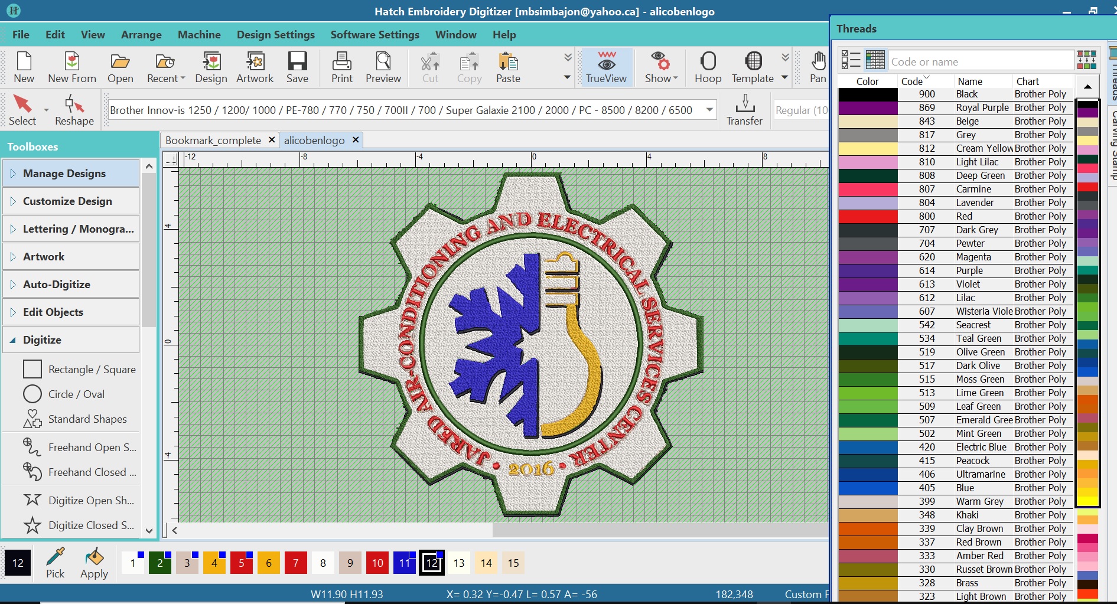Choose the Select arrow tool
1117x604 pixels.
pos(22,110)
